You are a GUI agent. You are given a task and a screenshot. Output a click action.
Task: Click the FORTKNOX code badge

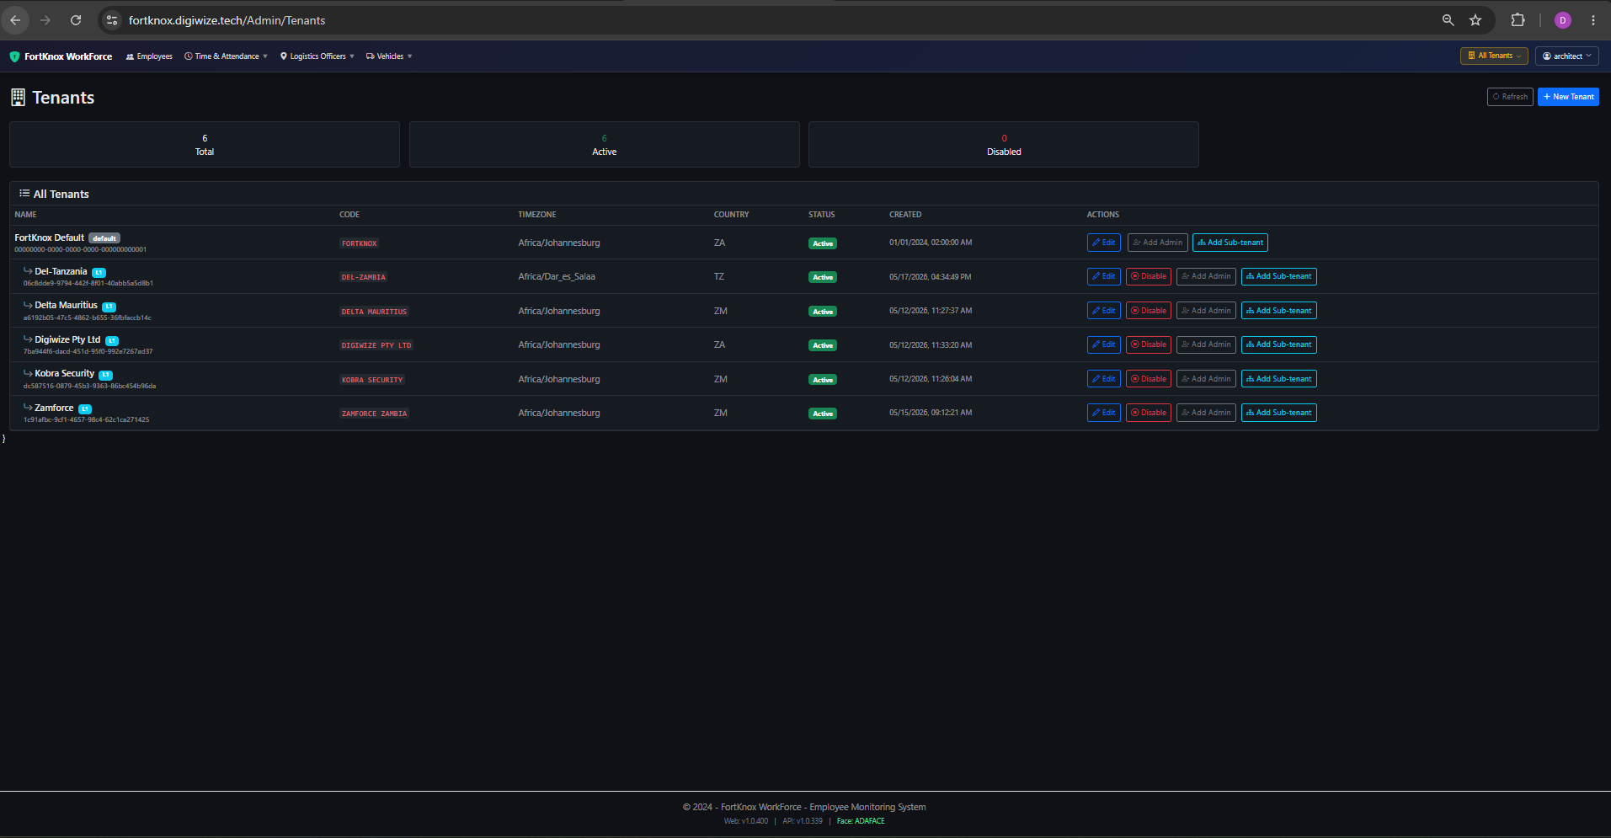point(360,243)
